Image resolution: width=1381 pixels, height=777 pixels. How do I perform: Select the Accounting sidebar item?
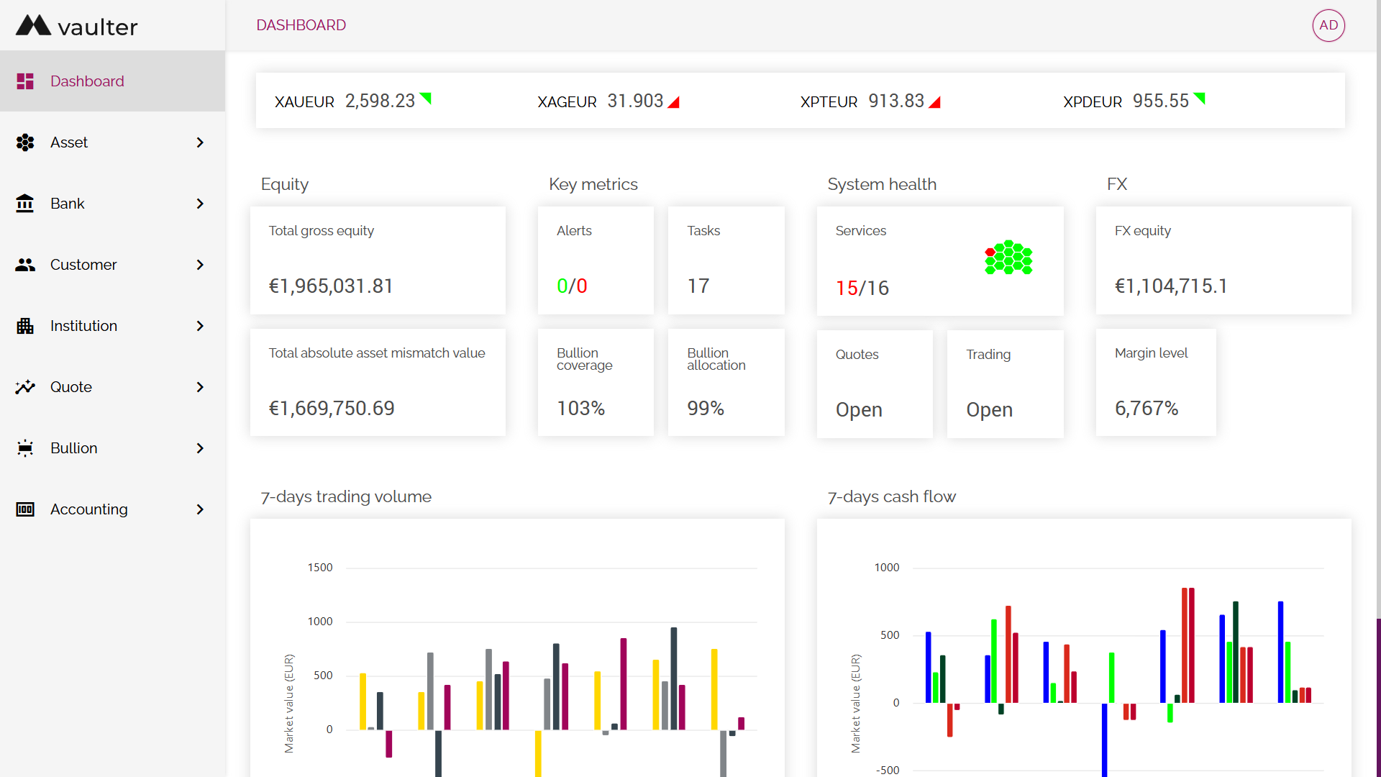[112, 509]
